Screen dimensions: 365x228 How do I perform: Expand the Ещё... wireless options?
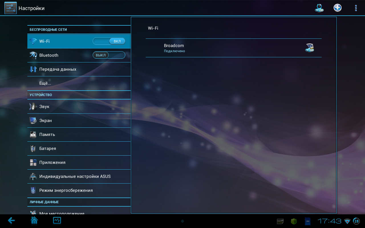point(79,83)
